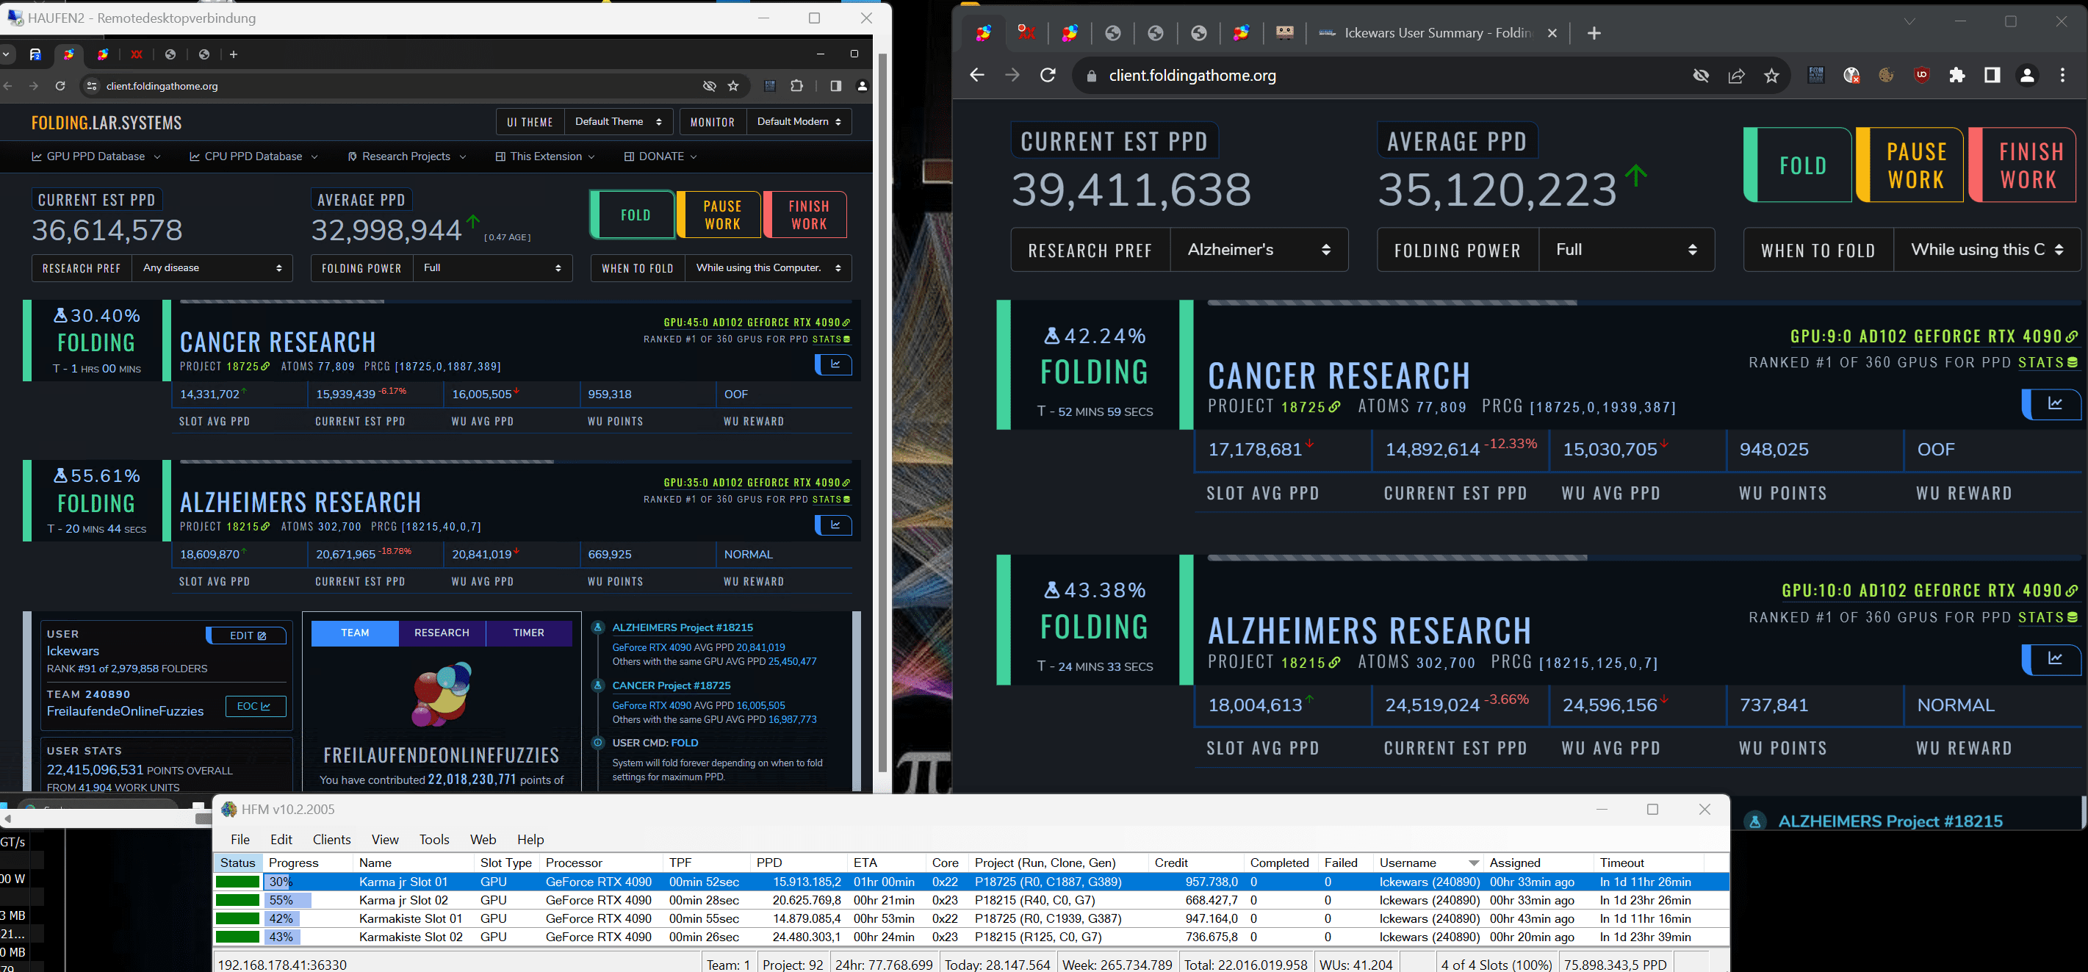2088x972 pixels.
Task: Toggle the PAUSE WORK button on the right
Action: [x=1915, y=165]
